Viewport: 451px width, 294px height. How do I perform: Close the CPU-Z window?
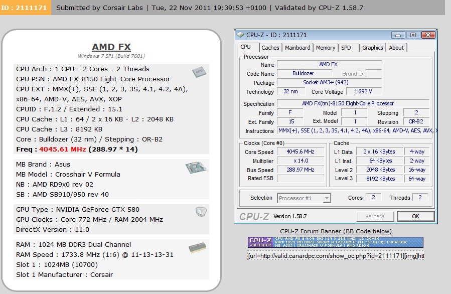pyautogui.click(x=428, y=35)
